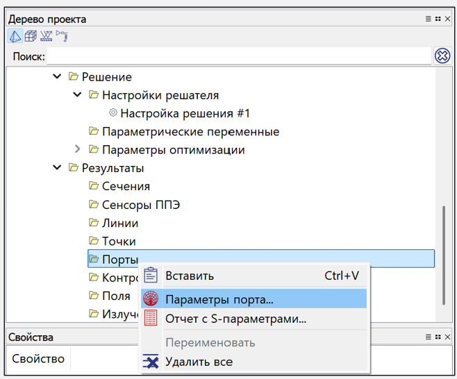The image size is (457, 379).
Task: Select Удалить все in context menu
Action: (199, 362)
